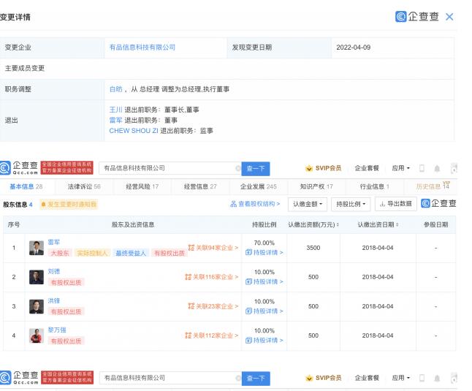
Task: Expand the 持股比例 filter dropdown
Action: [351, 204]
